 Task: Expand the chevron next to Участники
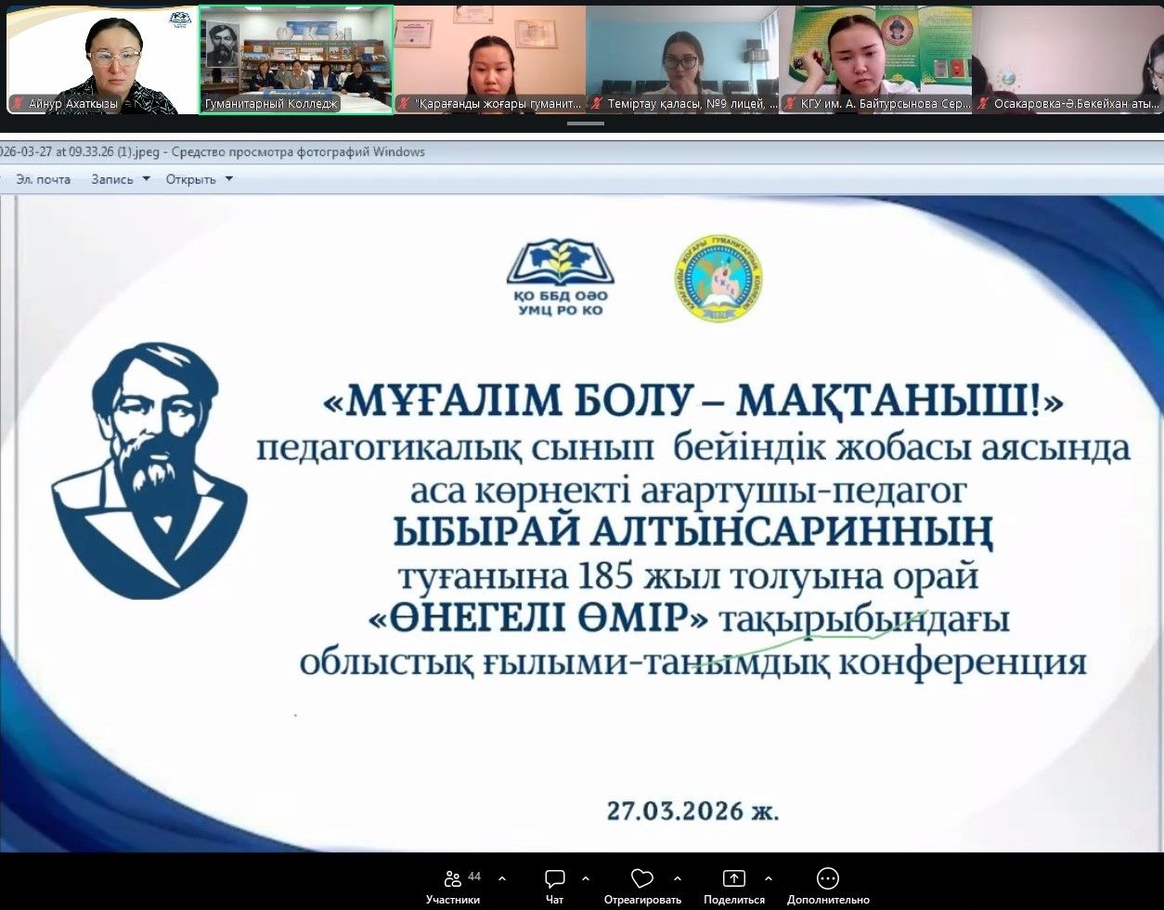click(x=502, y=878)
